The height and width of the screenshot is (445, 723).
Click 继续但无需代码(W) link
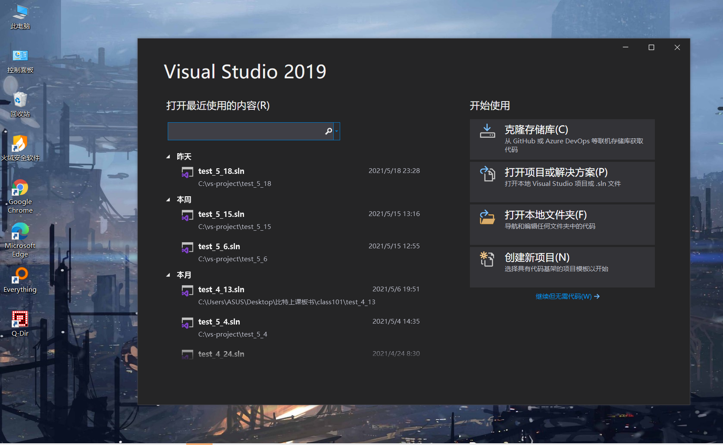[567, 297]
